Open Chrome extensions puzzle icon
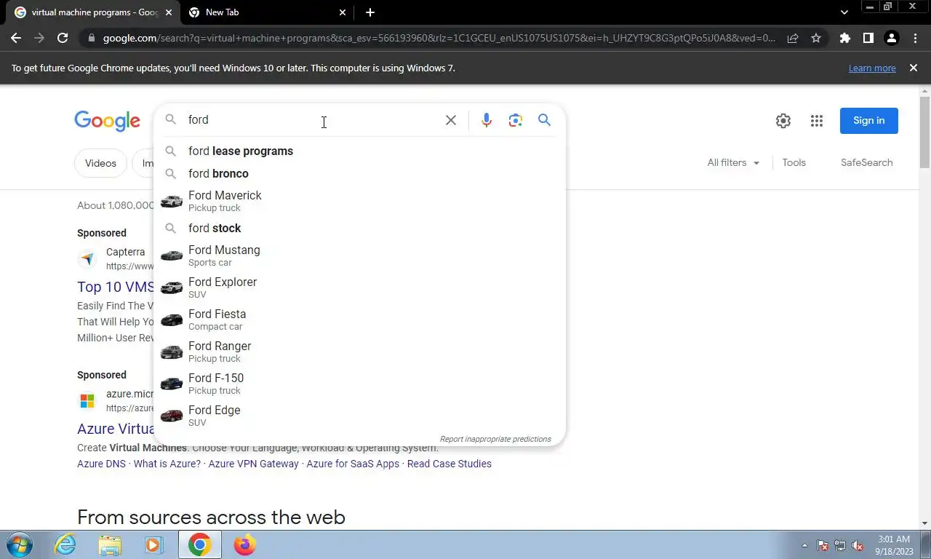Viewport: 931px width, 559px height. pos(844,38)
